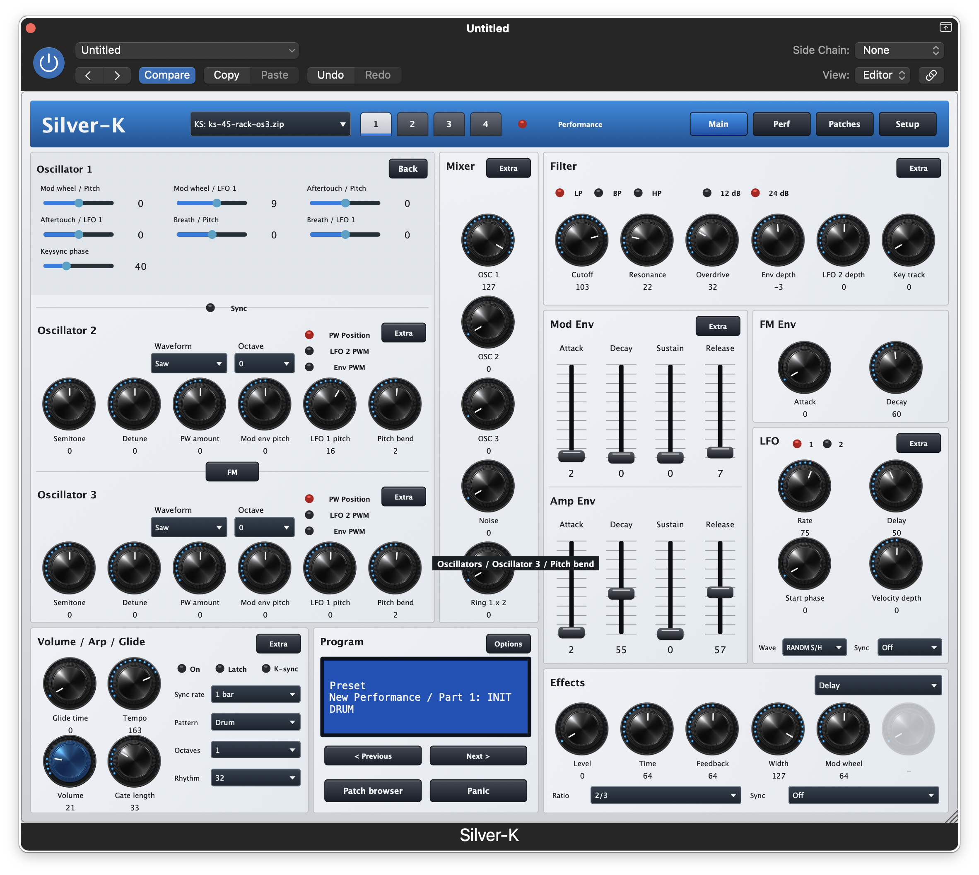Click the Panic button
Image resolution: width=979 pixels, height=875 pixels.
click(478, 791)
